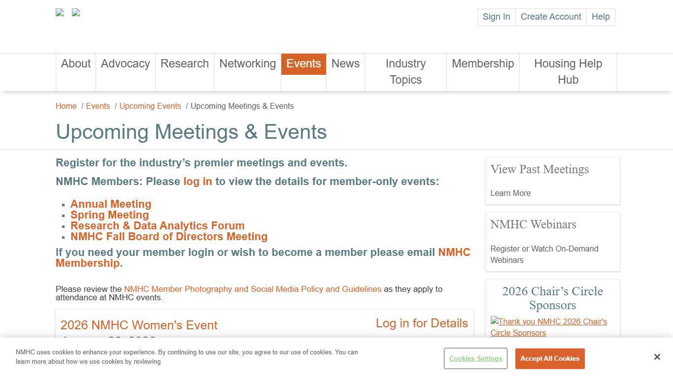Select the Research navigation item
The image size is (673, 378).
185,63
